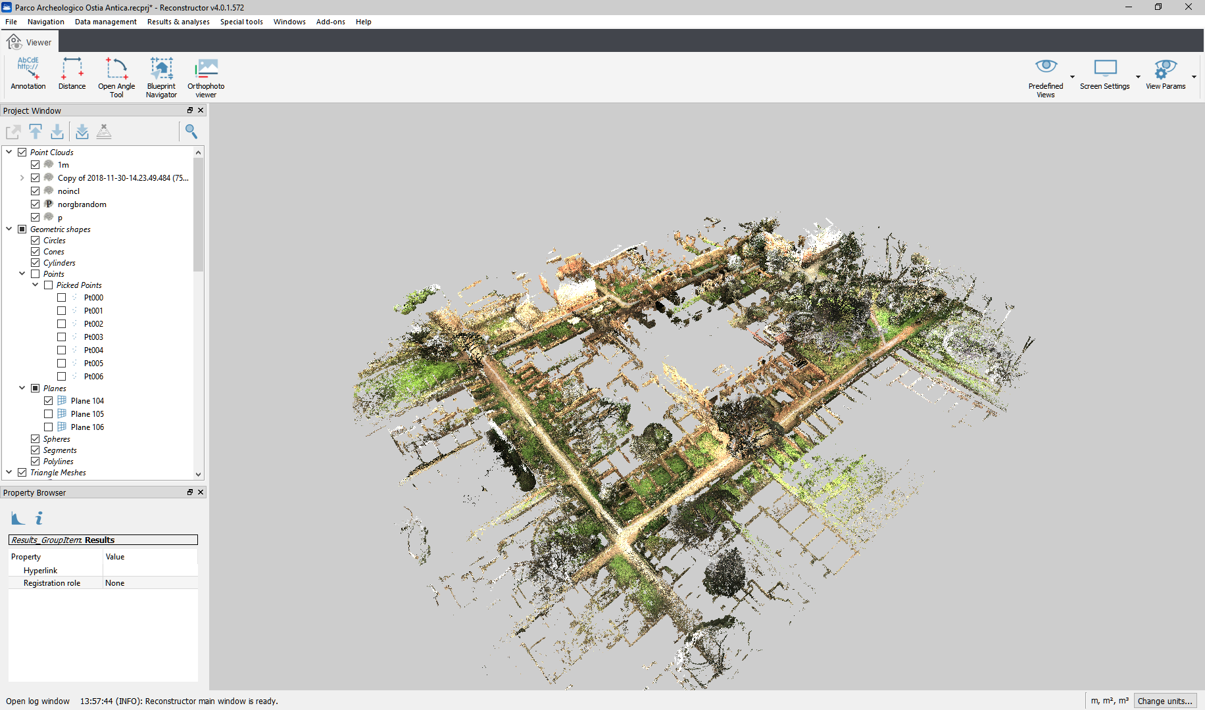Uncheck the noincl point cloud checkbox
1205x710 pixels.
(36, 191)
